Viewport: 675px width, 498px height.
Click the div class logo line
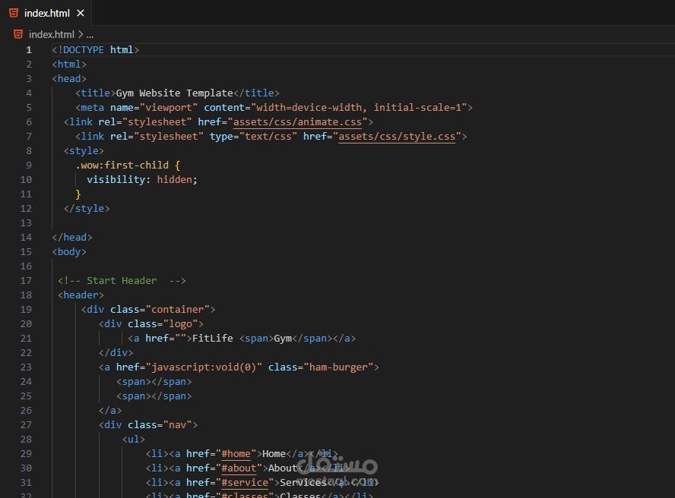click(151, 324)
